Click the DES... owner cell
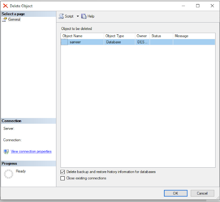Image resolution: width=220 pixels, height=202 pixels. [x=143, y=42]
